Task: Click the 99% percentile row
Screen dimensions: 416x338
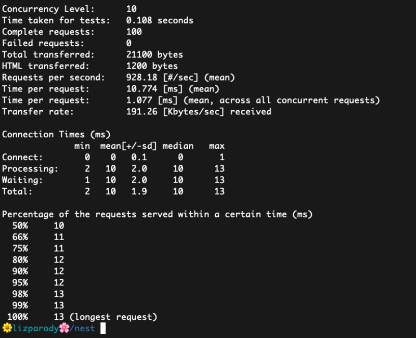Action: click(x=38, y=305)
